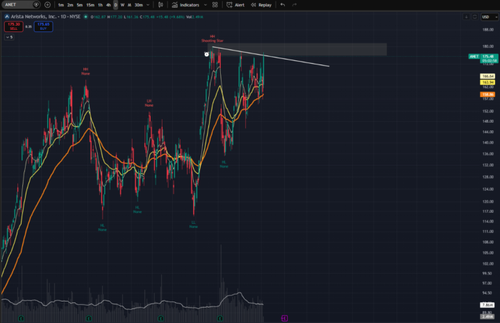Expand the collapsed indicators legend showing 5
The image size is (500, 323).
[x=9, y=37]
